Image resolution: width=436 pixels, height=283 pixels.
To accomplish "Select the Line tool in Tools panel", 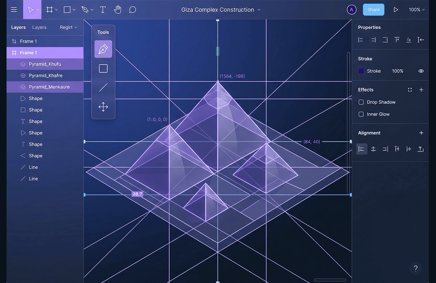I will 103,87.
